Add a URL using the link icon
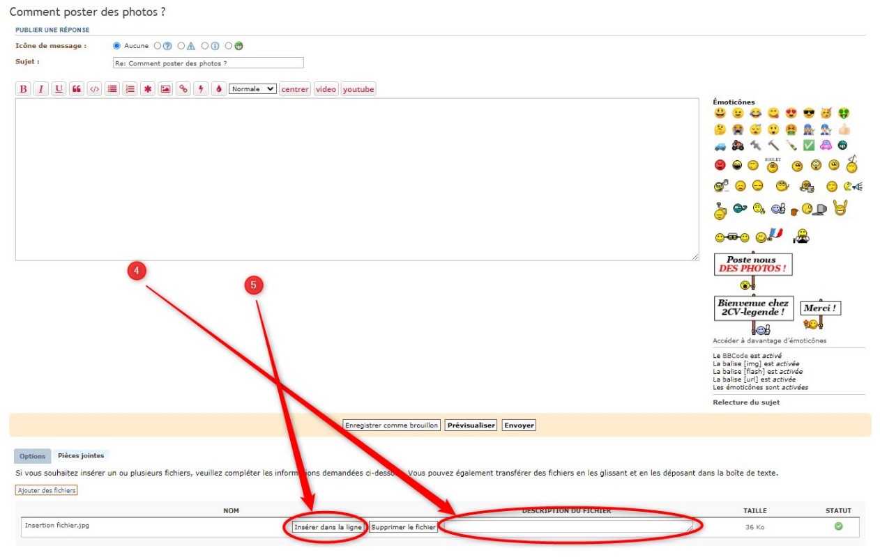Image resolution: width=880 pixels, height=557 pixels. (x=183, y=89)
